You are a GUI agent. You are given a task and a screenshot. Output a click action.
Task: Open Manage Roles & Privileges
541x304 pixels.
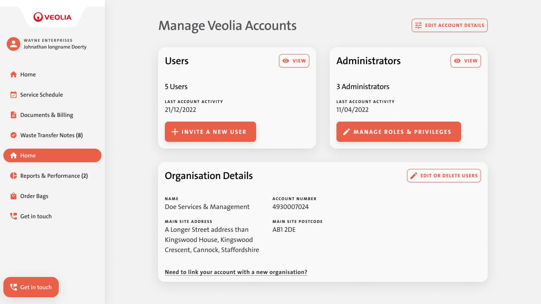click(399, 132)
